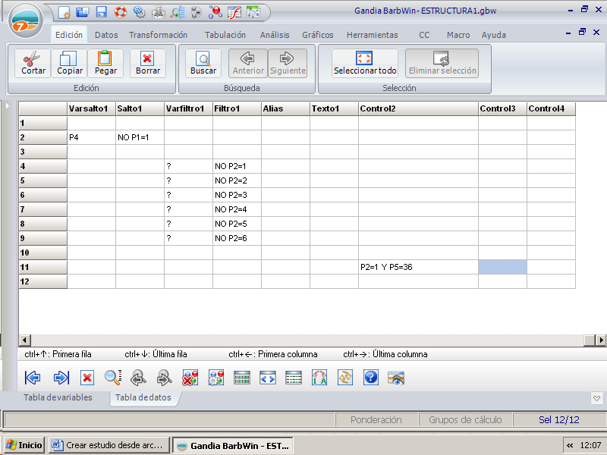Click the find next magnifier-arrow icon
The height and width of the screenshot is (455, 607).
coord(164,378)
